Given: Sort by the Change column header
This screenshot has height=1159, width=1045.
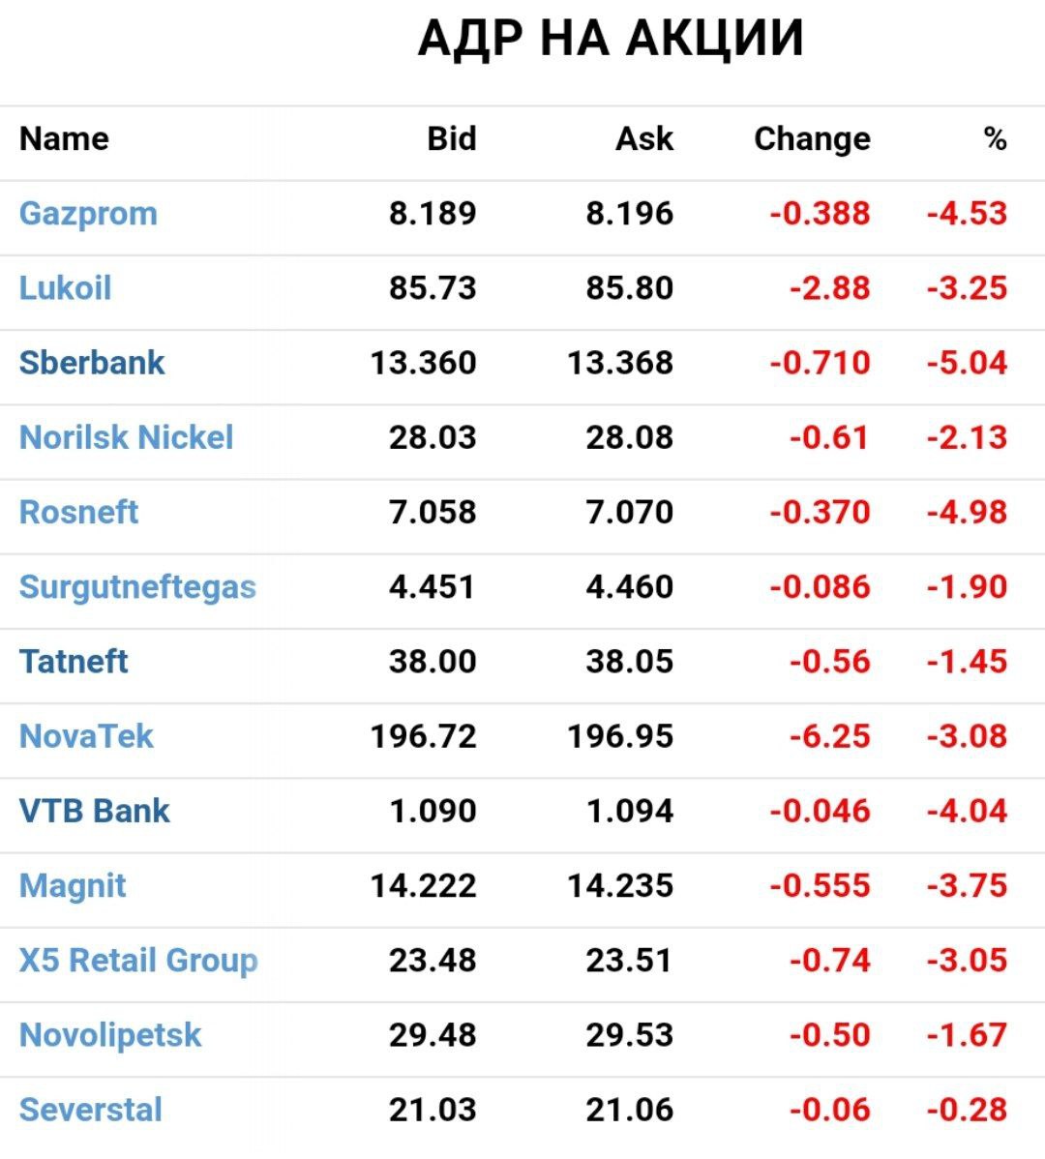Looking at the screenshot, I should [812, 139].
